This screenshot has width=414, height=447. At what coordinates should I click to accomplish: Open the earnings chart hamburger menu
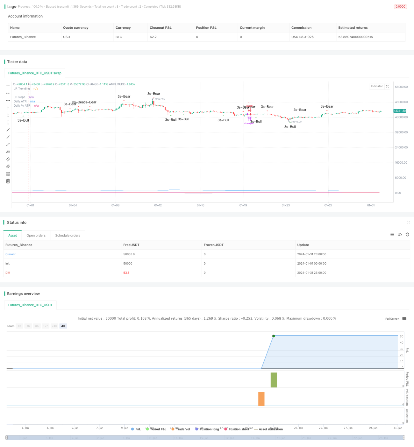click(404, 319)
